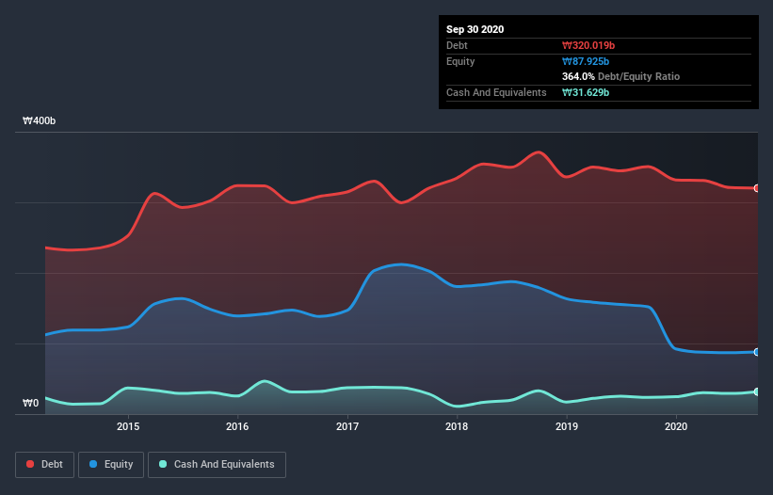Viewport: 773px width, 495px height.
Task: Select the blue Equity endpoint marker
Action: coord(757,352)
